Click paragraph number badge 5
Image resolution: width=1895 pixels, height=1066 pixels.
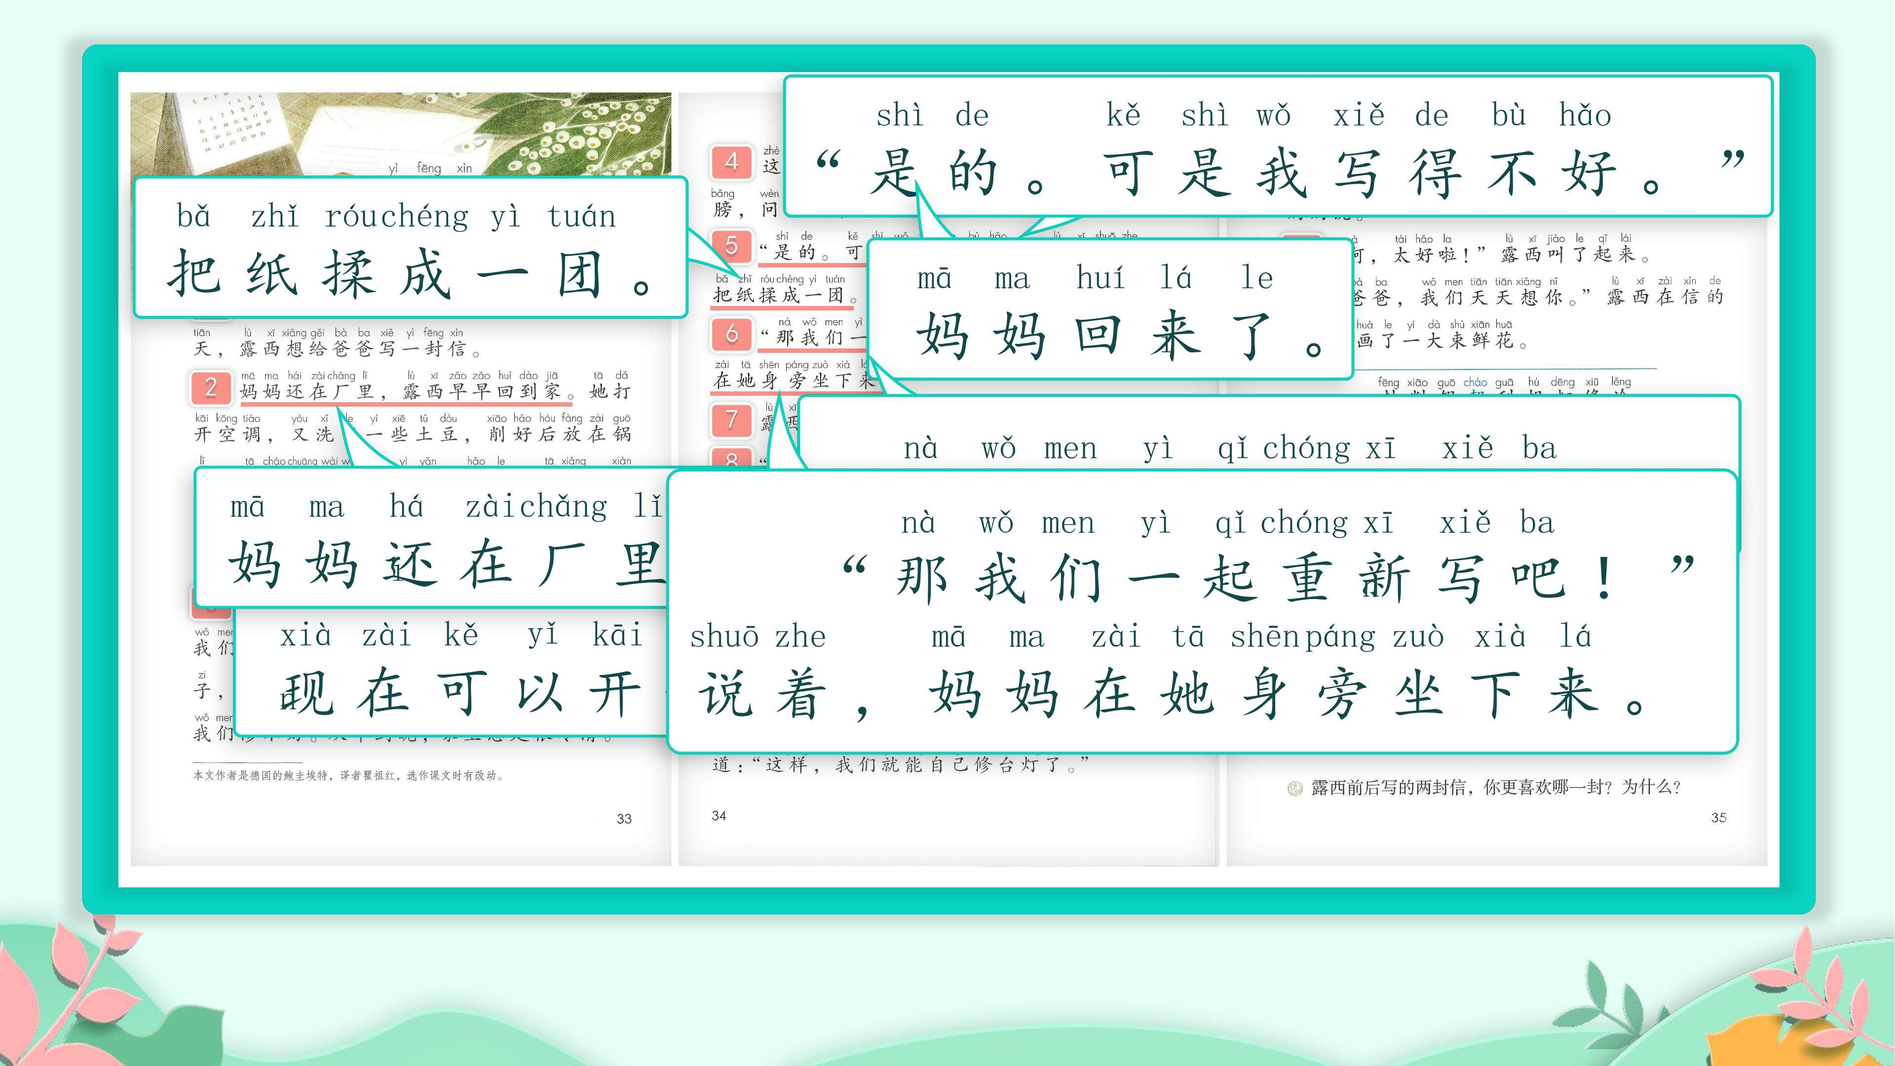point(731,246)
